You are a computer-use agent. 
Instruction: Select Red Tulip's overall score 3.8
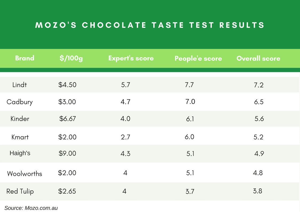click(x=258, y=191)
